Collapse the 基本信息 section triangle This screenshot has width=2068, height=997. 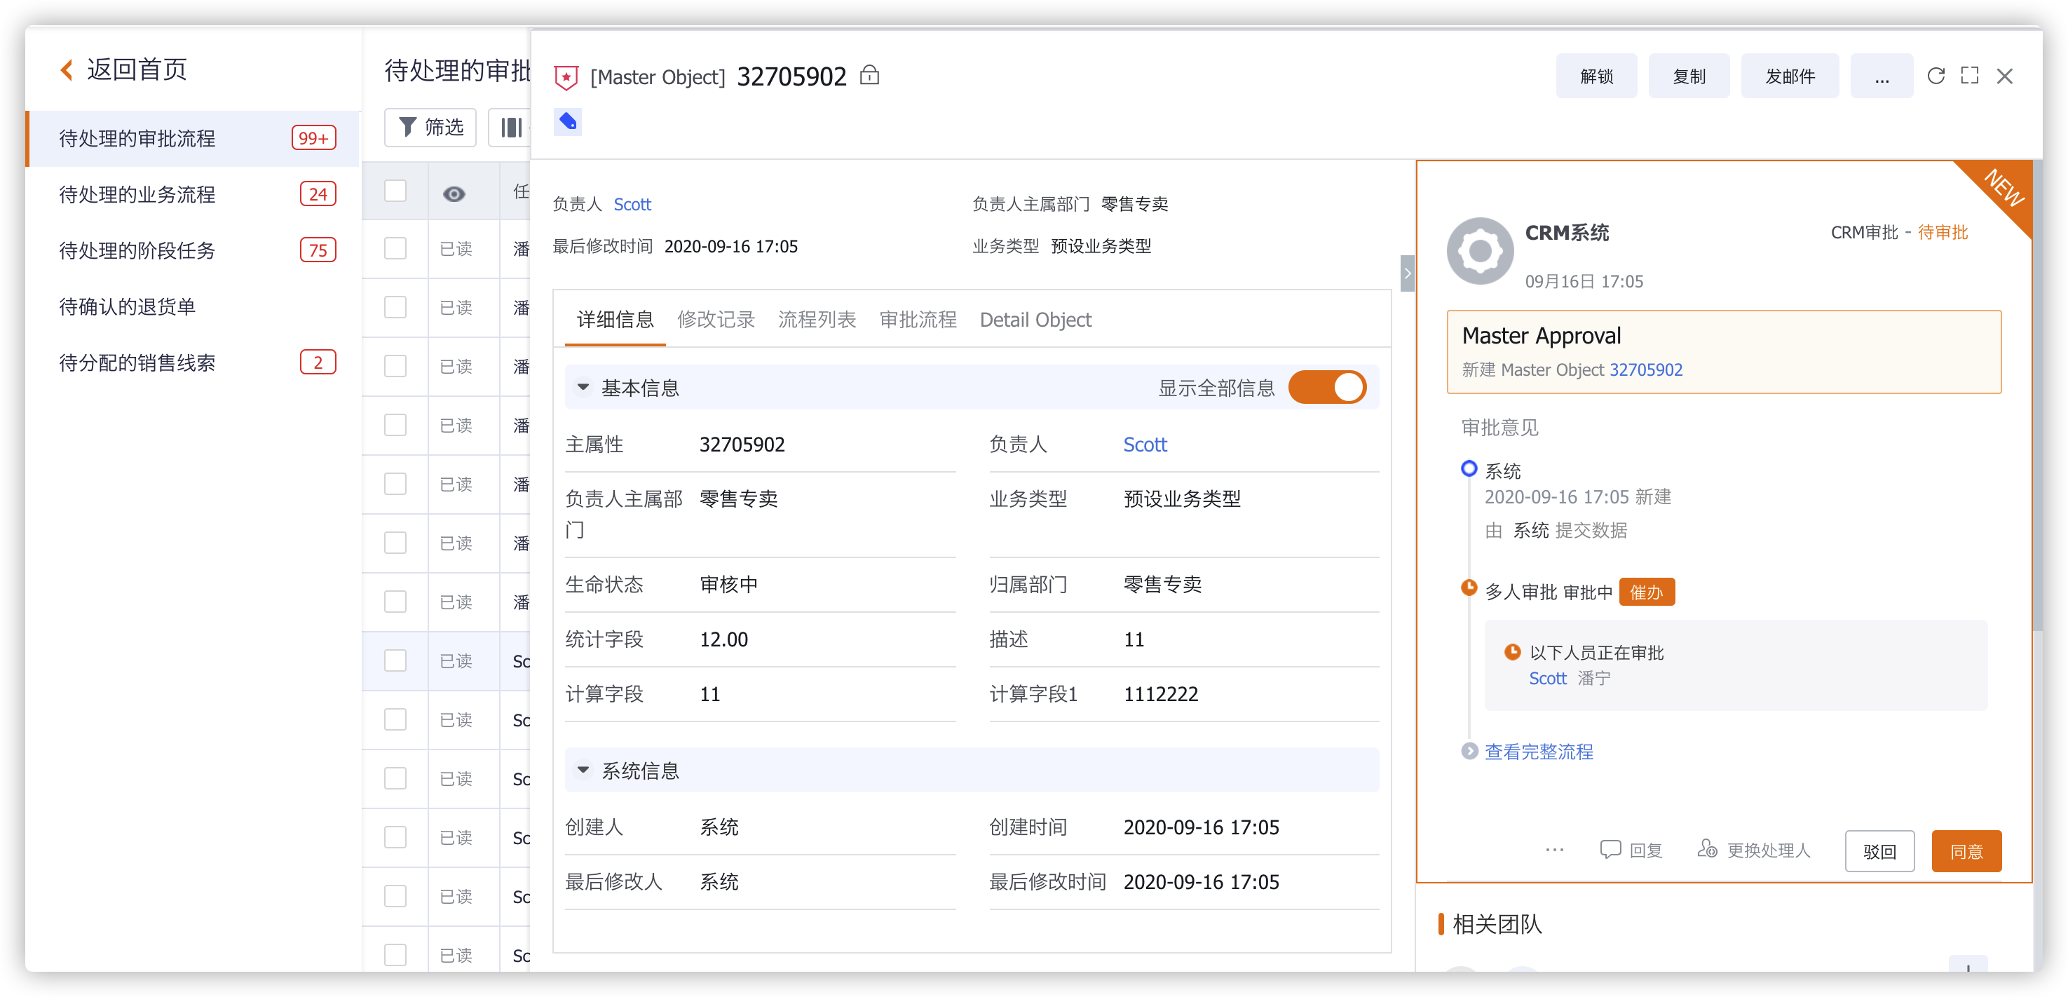pos(584,388)
